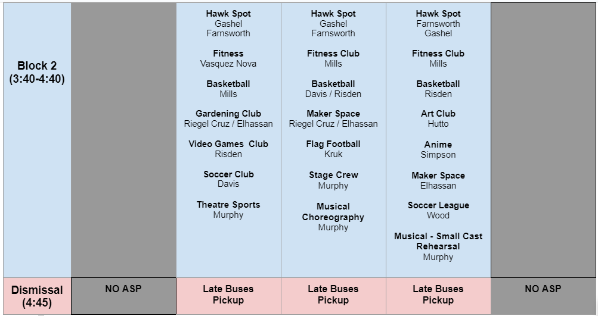This screenshot has height=316, width=598.
Task: Click teacher name Vasquez Nova
Action: click(x=228, y=64)
